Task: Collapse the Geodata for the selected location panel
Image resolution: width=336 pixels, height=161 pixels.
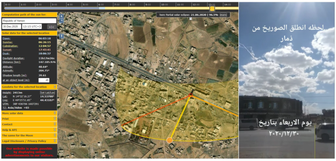Action: point(55,87)
